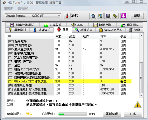Click the 0:49 countdown timer
Screen dimensions: 148x120
tap(92, 114)
